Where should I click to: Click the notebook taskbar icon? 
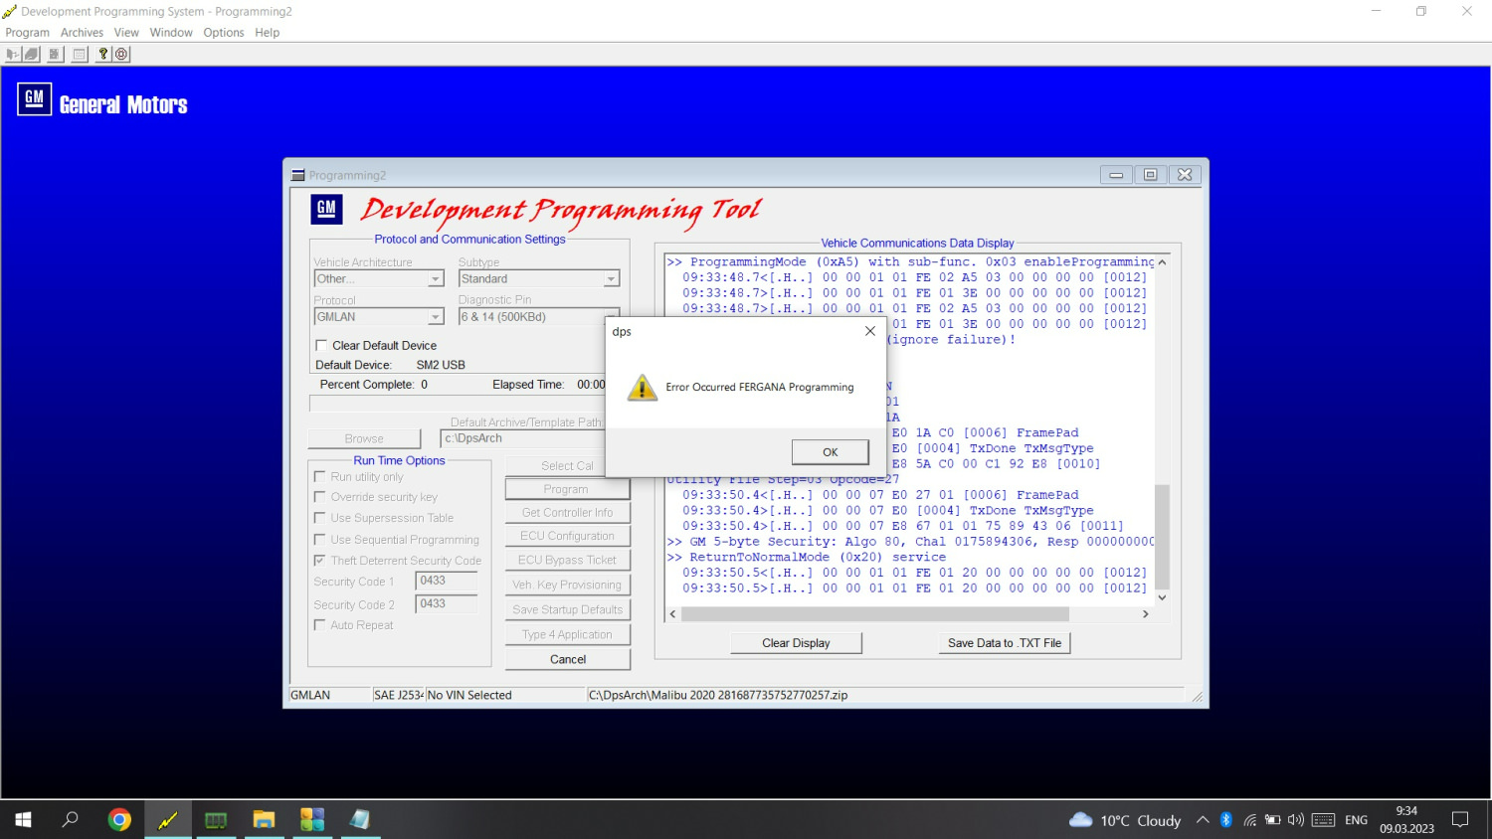point(360,820)
